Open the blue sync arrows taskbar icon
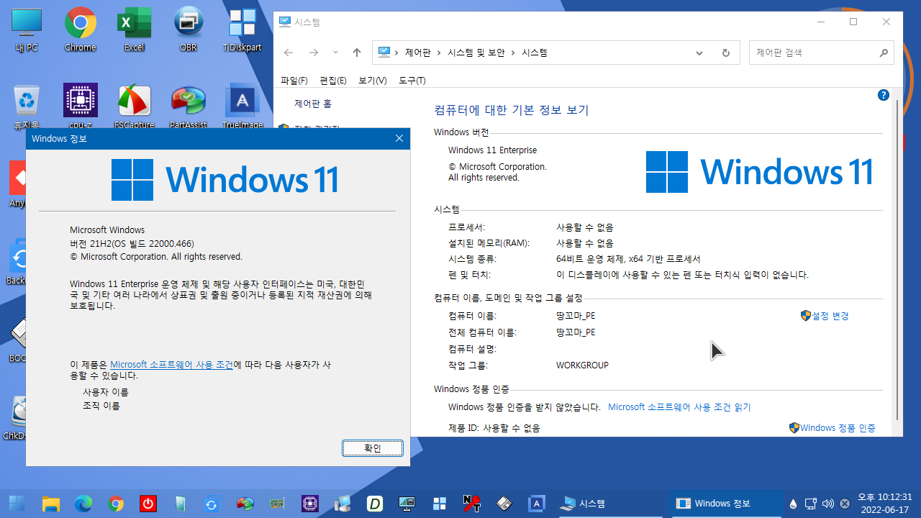Image resolution: width=921 pixels, height=518 pixels. 212,504
